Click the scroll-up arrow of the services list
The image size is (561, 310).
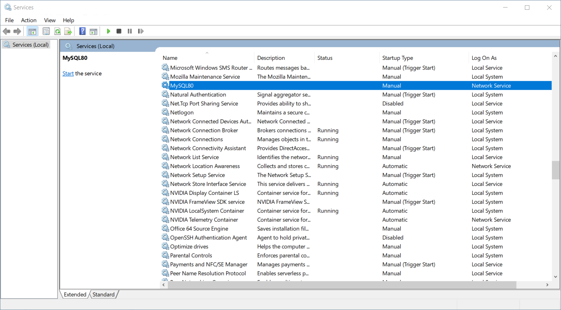tap(555, 56)
